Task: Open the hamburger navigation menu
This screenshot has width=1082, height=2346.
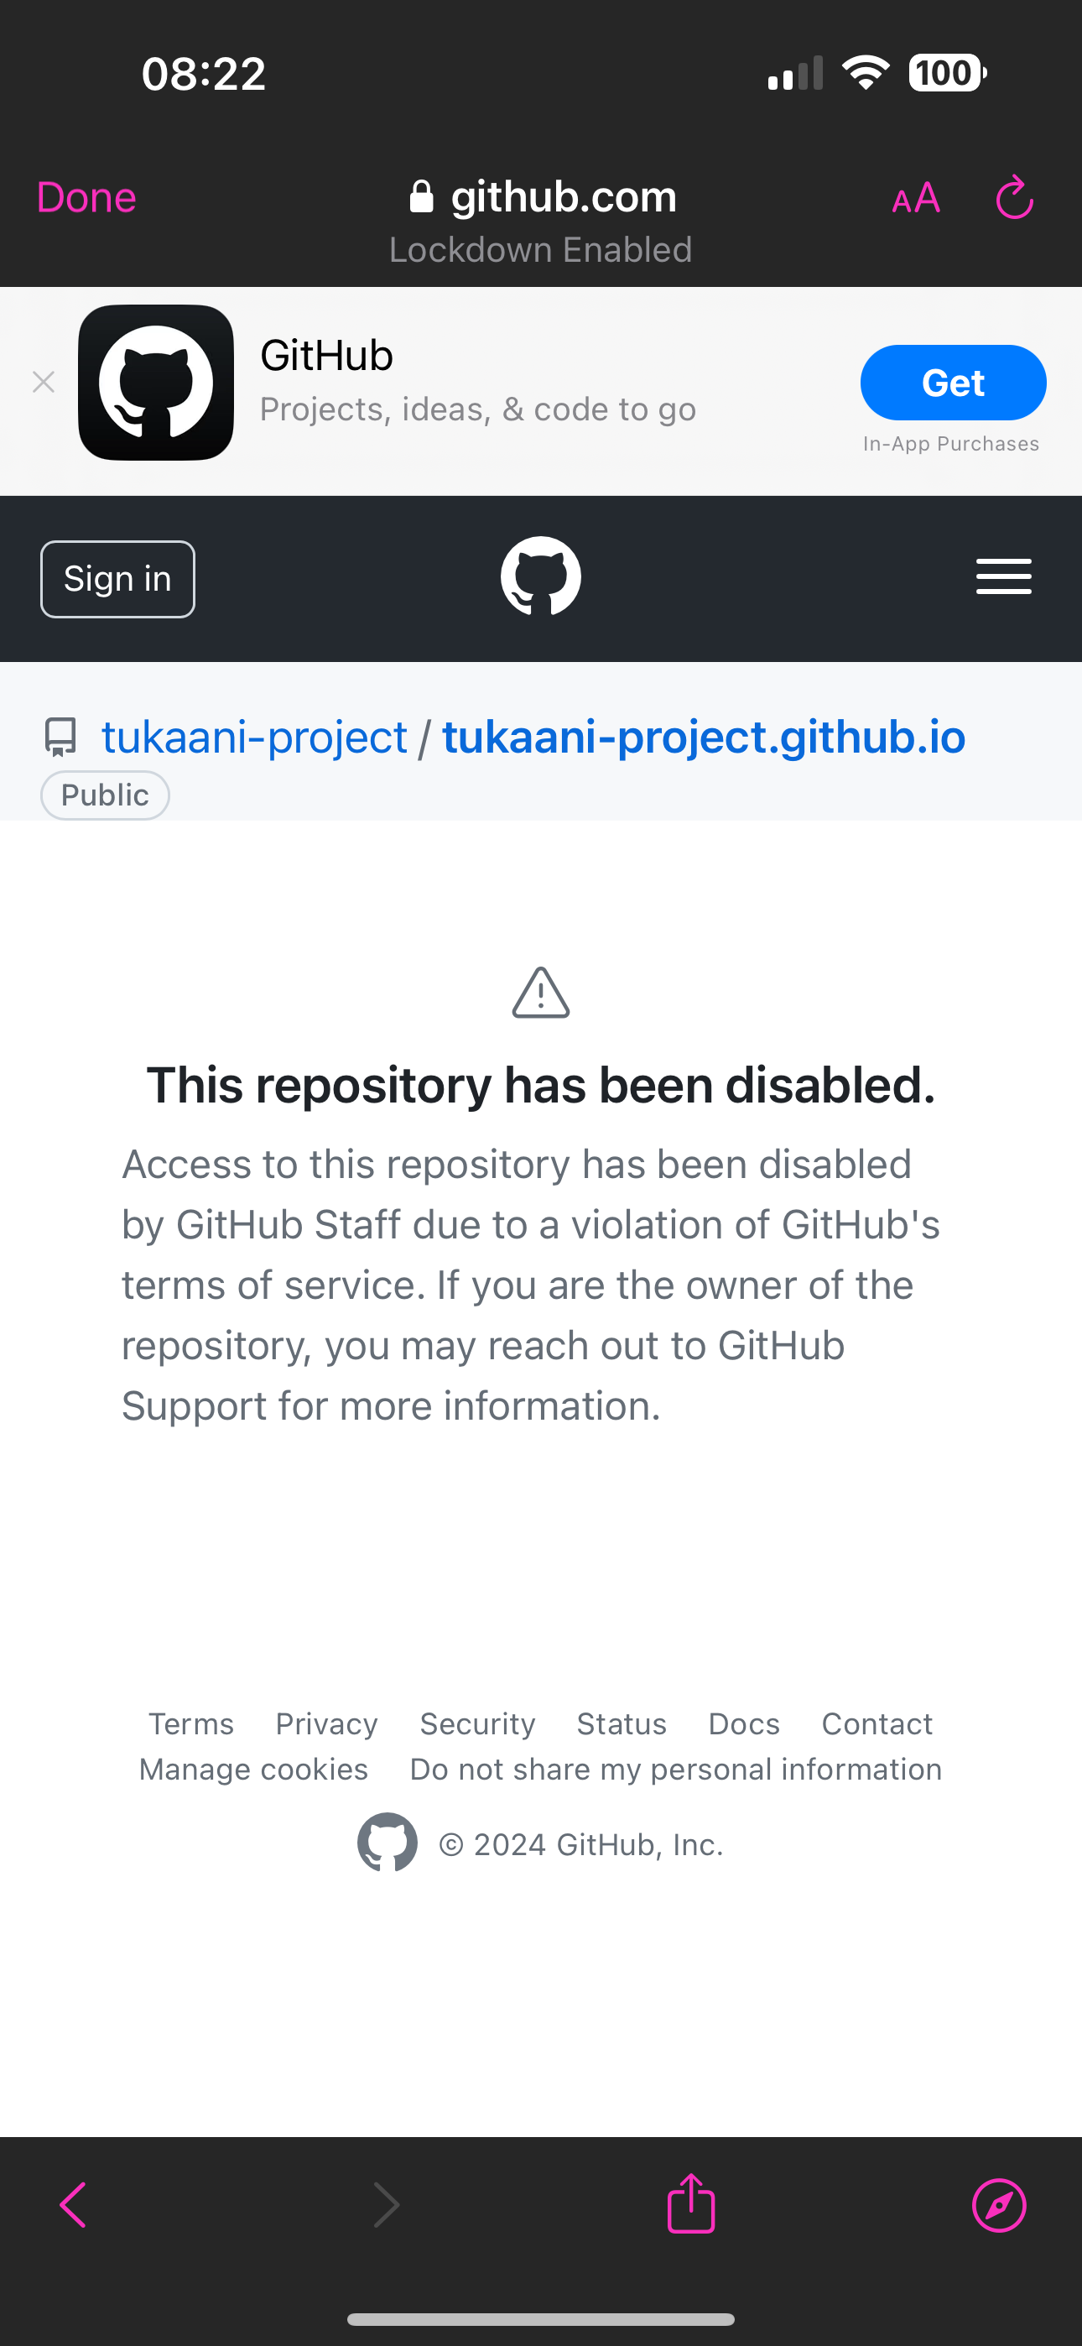Action: point(1003,576)
